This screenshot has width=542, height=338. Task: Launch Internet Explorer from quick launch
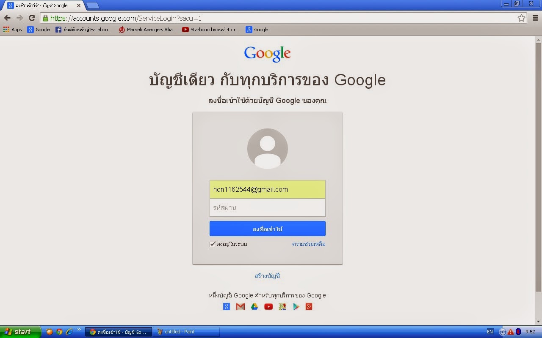coord(69,332)
